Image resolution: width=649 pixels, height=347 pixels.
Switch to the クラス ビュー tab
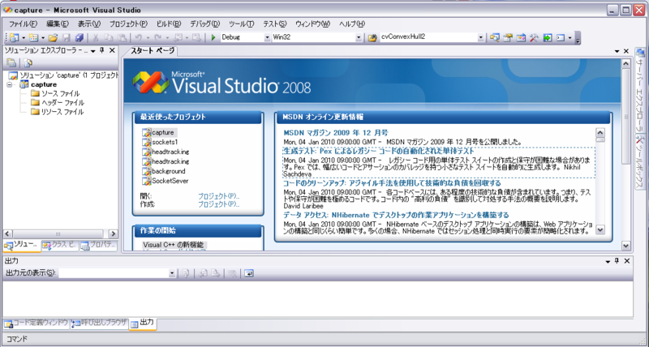click(x=60, y=246)
